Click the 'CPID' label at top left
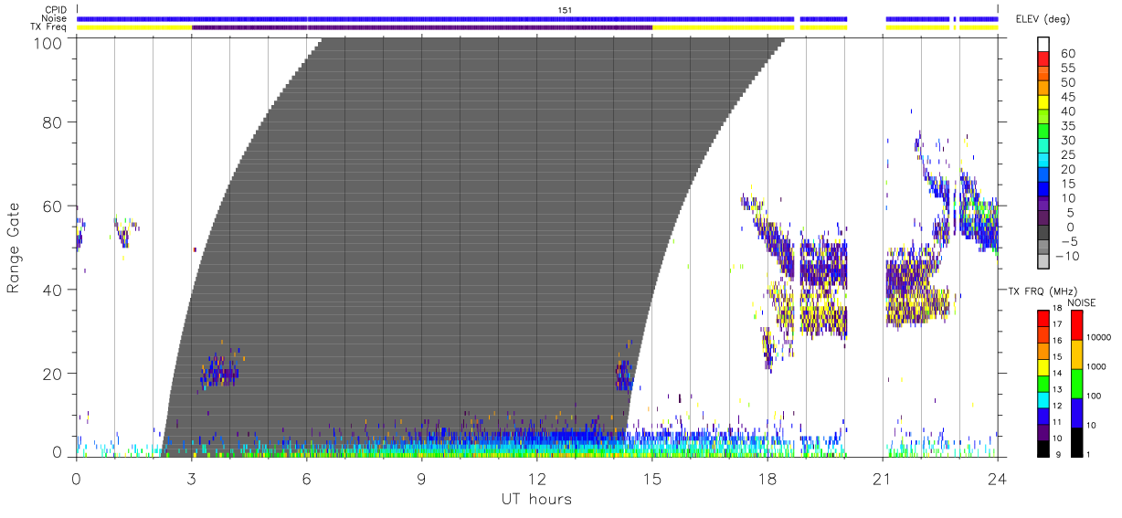Viewport: 1122px width, 518px height. click(x=57, y=10)
